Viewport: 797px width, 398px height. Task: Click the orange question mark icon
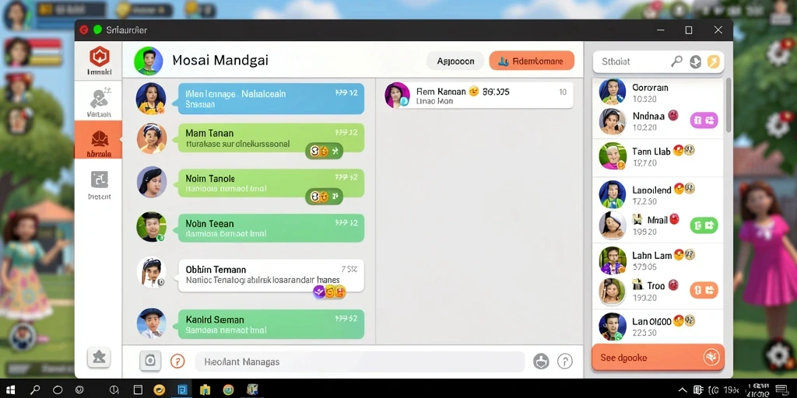[177, 361]
